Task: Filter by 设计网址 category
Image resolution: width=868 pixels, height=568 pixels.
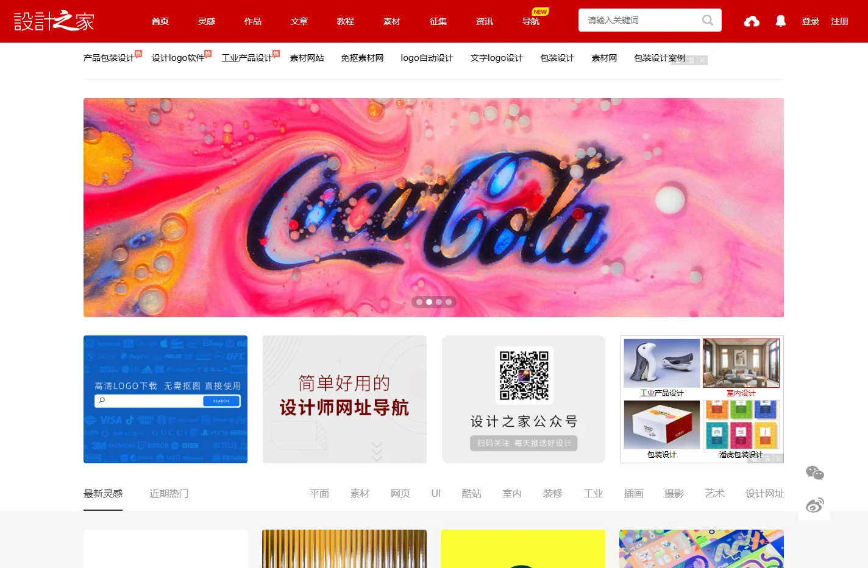Action: (765, 494)
